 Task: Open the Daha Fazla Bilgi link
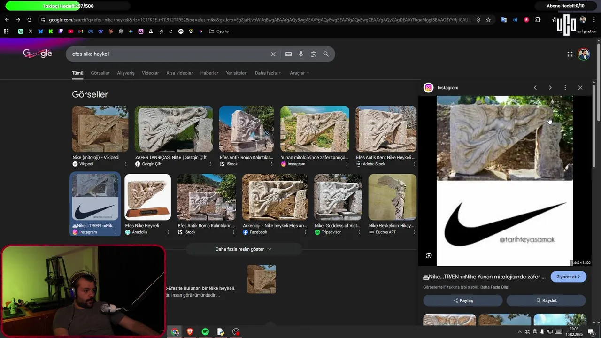pos(494,287)
